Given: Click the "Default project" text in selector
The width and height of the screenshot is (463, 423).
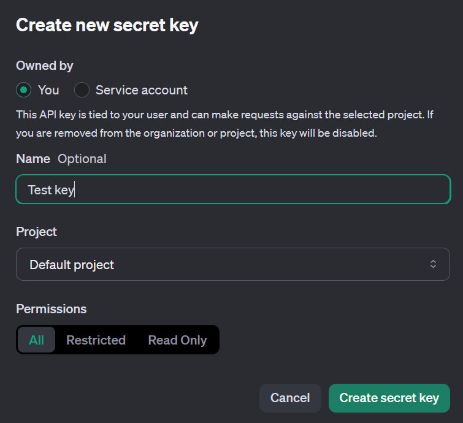Looking at the screenshot, I should (72, 265).
